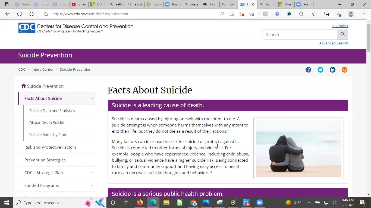Open the Downloads icon in the toolbar

tap(339, 14)
